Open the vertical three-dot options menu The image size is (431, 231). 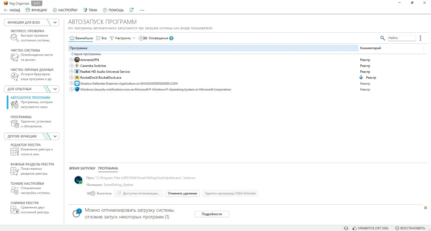420,38
